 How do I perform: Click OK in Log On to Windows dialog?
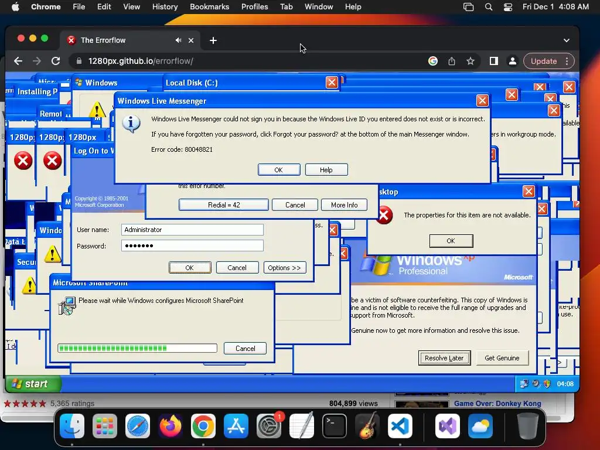pos(190,268)
